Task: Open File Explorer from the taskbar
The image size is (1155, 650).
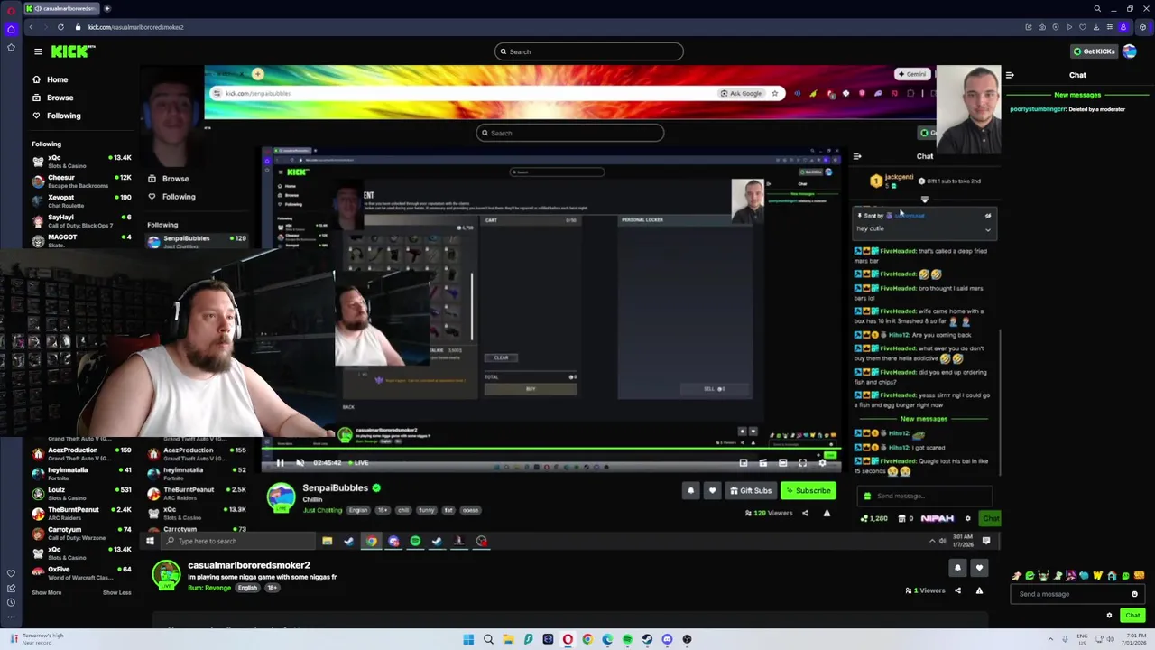Action: 508,639
